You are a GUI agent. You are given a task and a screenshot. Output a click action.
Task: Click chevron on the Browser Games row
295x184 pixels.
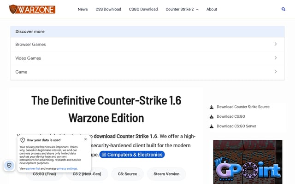pyautogui.click(x=276, y=44)
